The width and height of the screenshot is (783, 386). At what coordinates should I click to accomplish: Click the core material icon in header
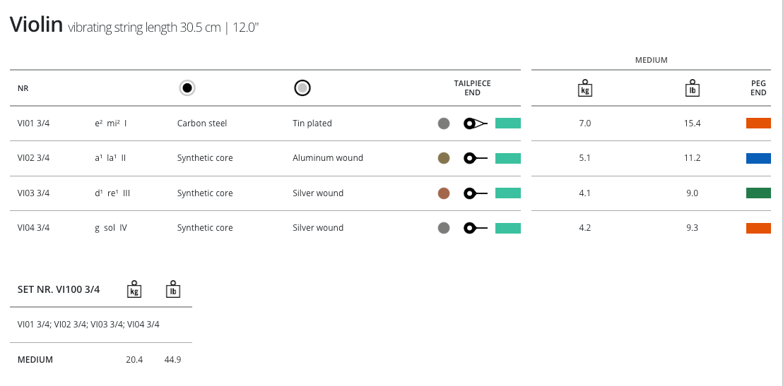click(187, 88)
